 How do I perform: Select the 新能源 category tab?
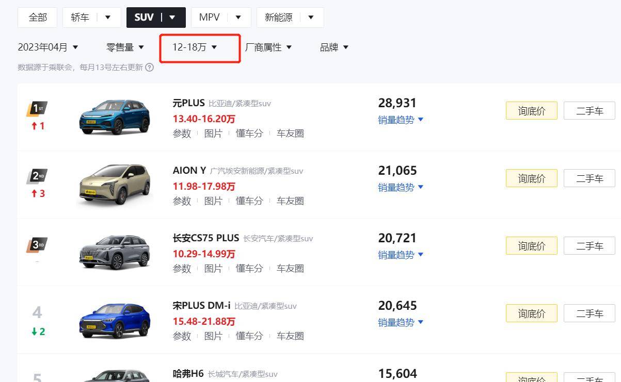[279, 17]
